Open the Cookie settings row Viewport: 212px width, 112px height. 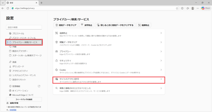(109, 71)
